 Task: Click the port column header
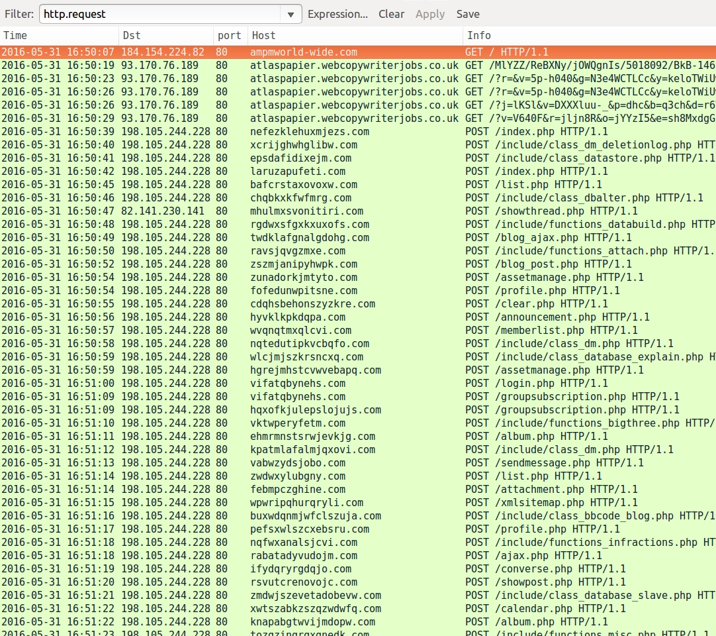click(x=229, y=35)
